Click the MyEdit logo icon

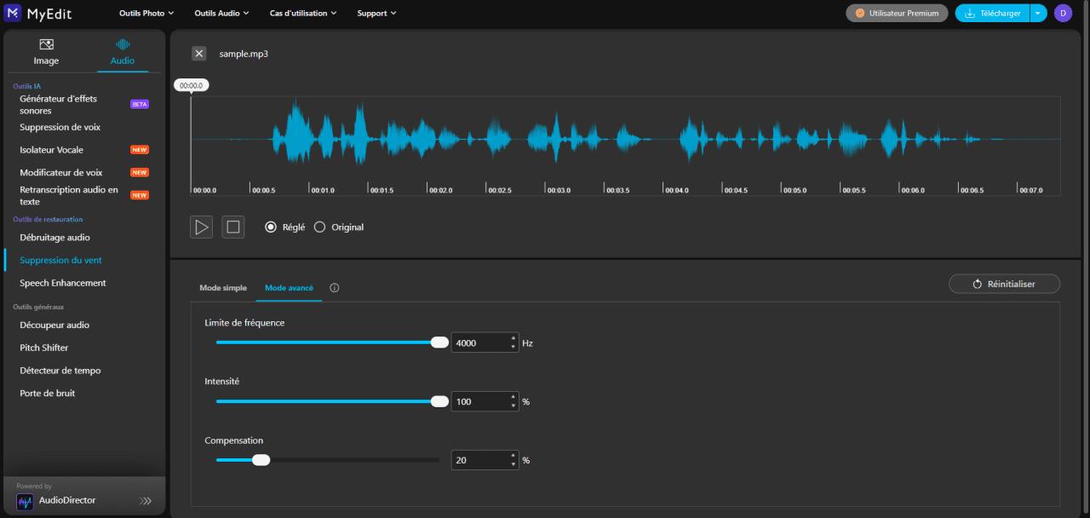(13, 13)
